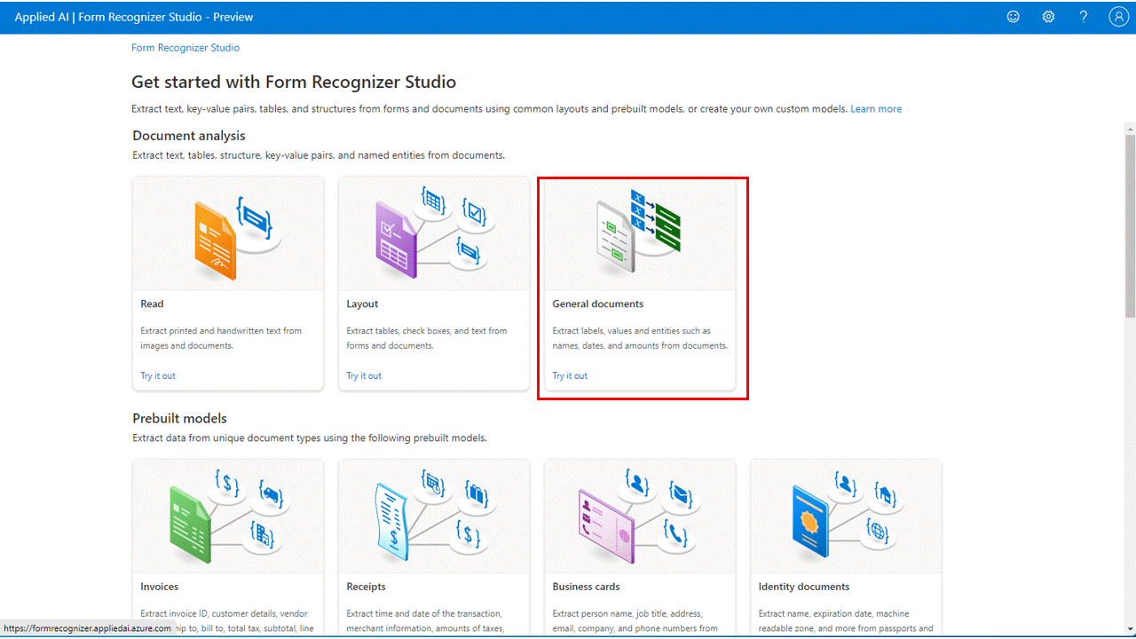Screen dimensions: 1136x639
Task: Open the settings gear in the top bar
Action: 1048,16
